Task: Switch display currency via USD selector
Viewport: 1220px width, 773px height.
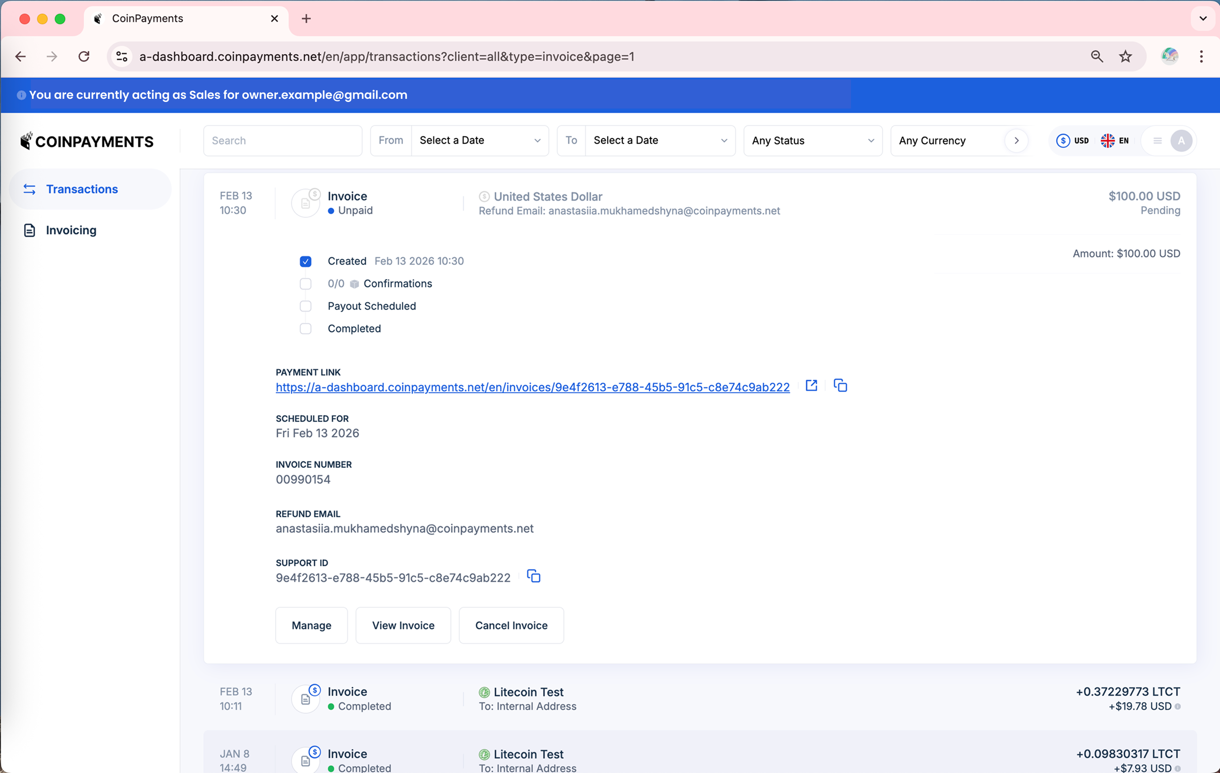Action: tap(1073, 141)
